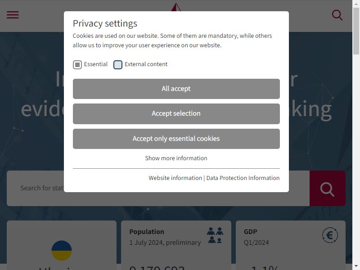Enable the External content checkbox
Viewport: 360px width, 270px height.
pos(118,65)
